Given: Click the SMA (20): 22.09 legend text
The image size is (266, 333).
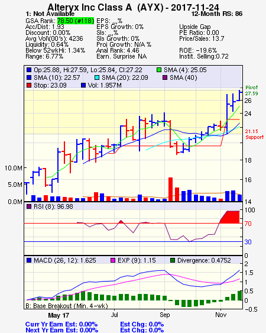Looking at the screenshot, I should [x=125, y=77].
